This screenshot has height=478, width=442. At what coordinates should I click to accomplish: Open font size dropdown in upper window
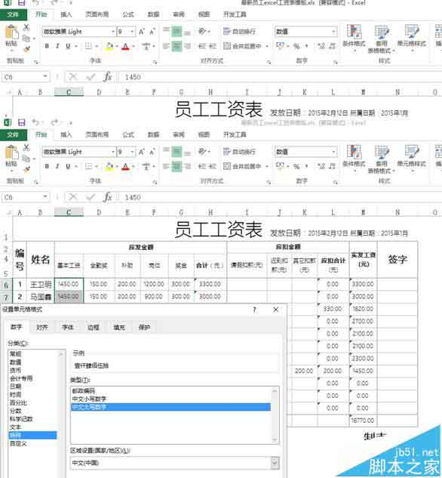point(132,32)
